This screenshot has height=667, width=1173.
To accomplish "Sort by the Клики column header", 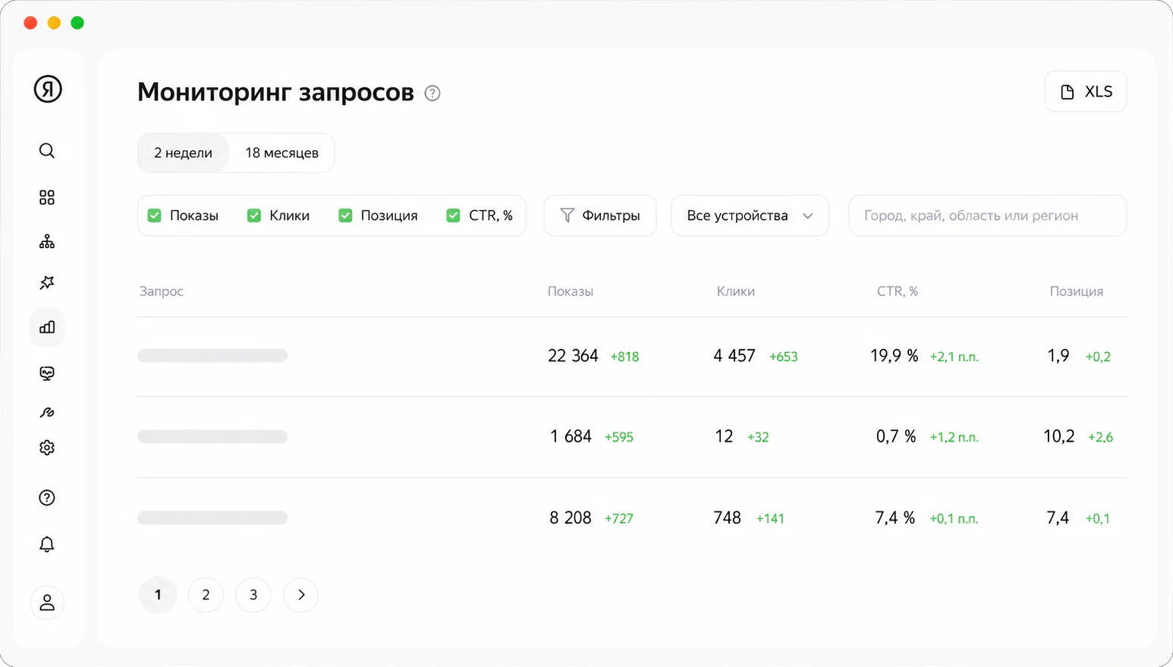I will pyautogui.click(x=736, y=291).
